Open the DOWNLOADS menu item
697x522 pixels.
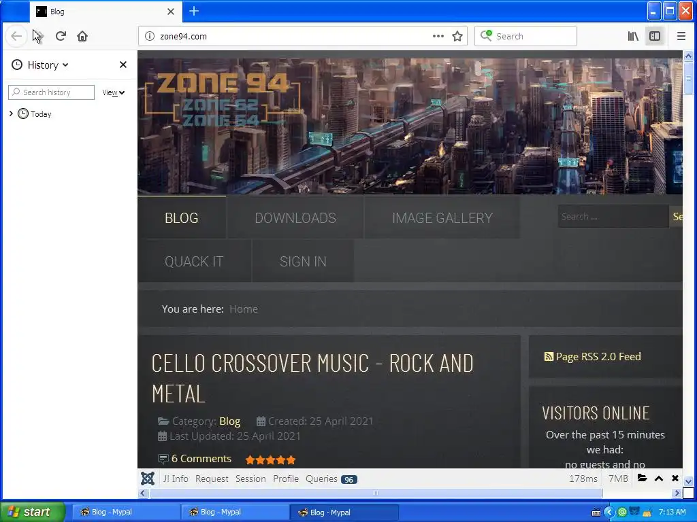pyautogui.click(x=295, y=217)
